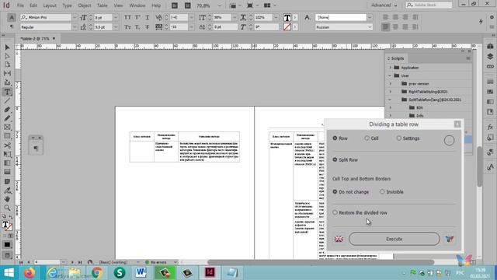The width and height of the screenshot is (497, 280).
Task: Choose 'Invisible' borders option
Action: point(391,192)
